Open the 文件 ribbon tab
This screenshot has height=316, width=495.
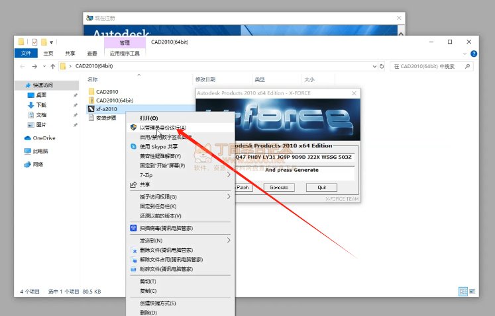[27, 54]
